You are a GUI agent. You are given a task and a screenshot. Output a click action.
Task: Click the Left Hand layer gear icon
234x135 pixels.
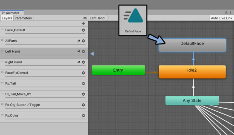[x=83, y=52]
